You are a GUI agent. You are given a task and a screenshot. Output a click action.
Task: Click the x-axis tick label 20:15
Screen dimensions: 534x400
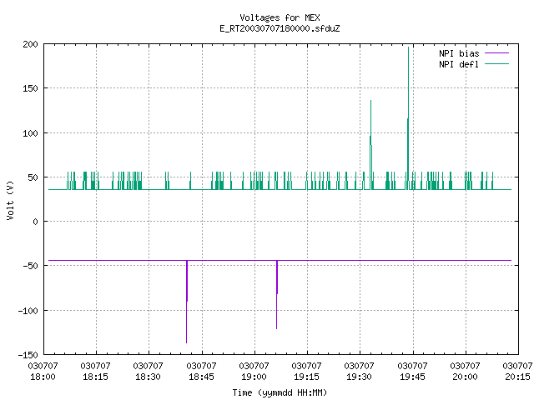(x=517, y=377)
